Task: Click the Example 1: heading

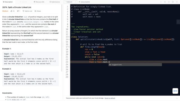Action: tap(7, 49)
